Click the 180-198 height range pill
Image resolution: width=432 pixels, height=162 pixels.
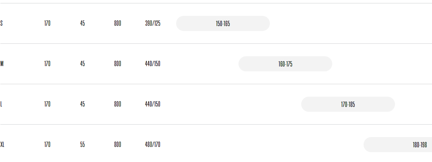pos(398,145)
